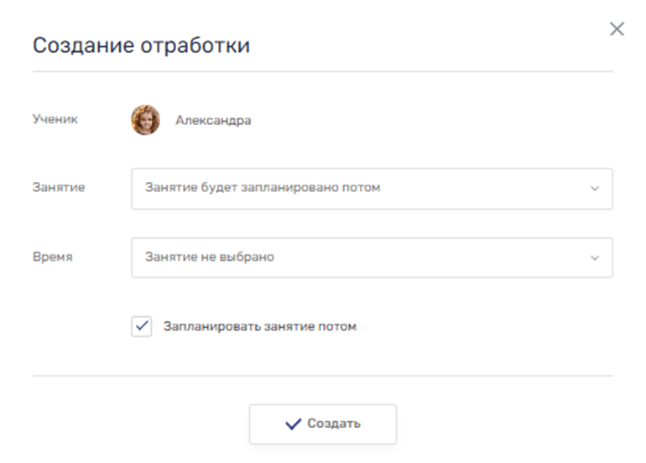This screenshot has height=463, width=646.
Task: Click the Создание отработки dialog title
Action: (141, 45)
